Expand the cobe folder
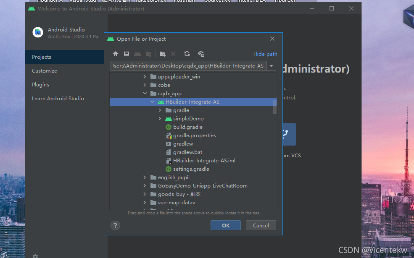 (x=145, y=85)
